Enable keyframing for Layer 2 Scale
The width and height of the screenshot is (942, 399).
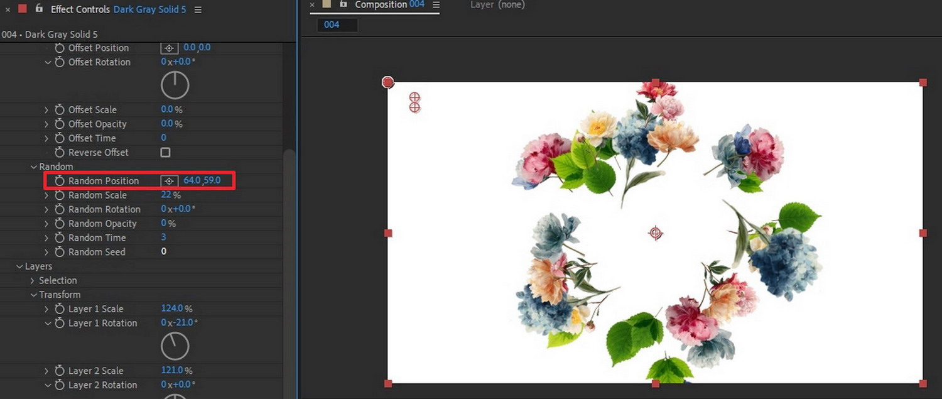[60, 371]
